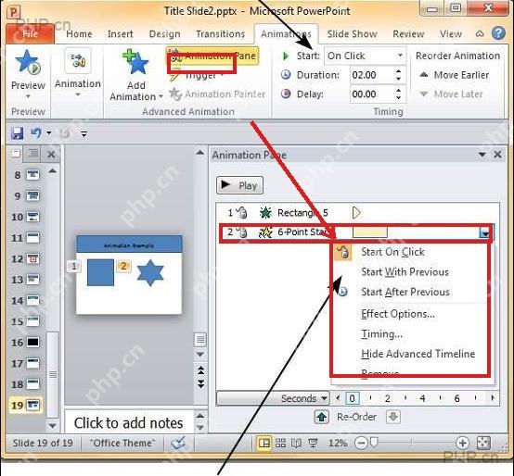Select slide 16 black thumbnail

[32, 343]
